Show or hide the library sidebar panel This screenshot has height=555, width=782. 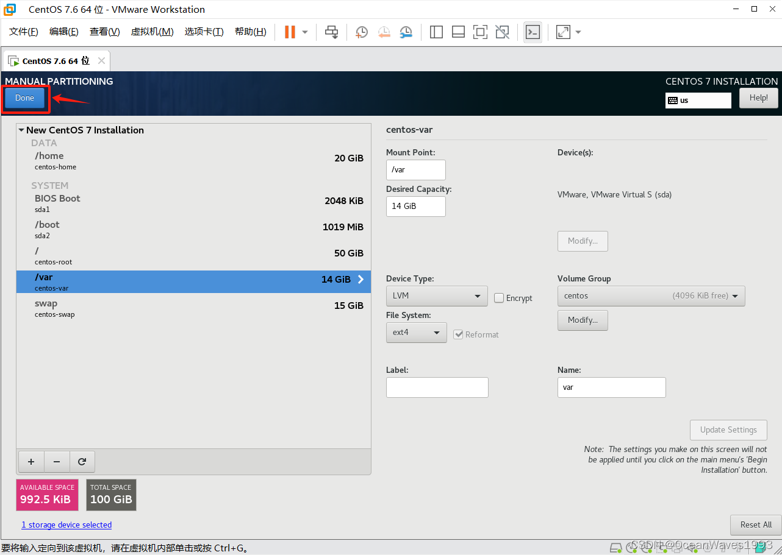pyautogui.click(x=436, y=32)
